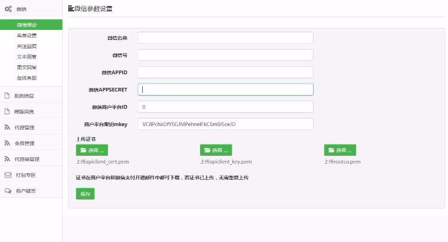This screenshot has height=242, width=448.
Task: Click the gears icon beside 微信 header
Action: [x=8, y=9]
